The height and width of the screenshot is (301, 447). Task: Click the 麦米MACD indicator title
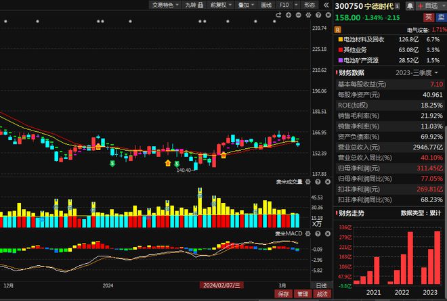click(x=289, y=233)
